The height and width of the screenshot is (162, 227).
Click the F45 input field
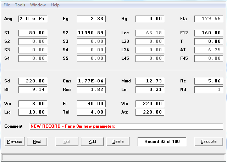tap(209, 58)
